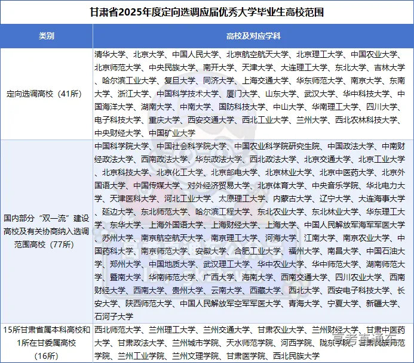Click 中国人民大学 in the list
414x363 pixels.
pyautogui.click(x=195, y=54)
